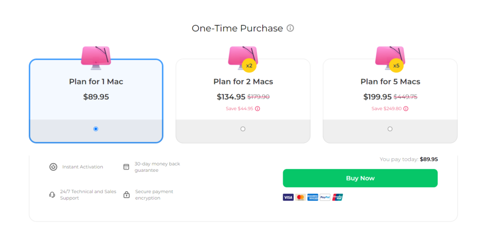Image resolution: width=499 pixels, height=234 pixels.
Task: Click the secure payment lock icon
Action: pos(127,195)
